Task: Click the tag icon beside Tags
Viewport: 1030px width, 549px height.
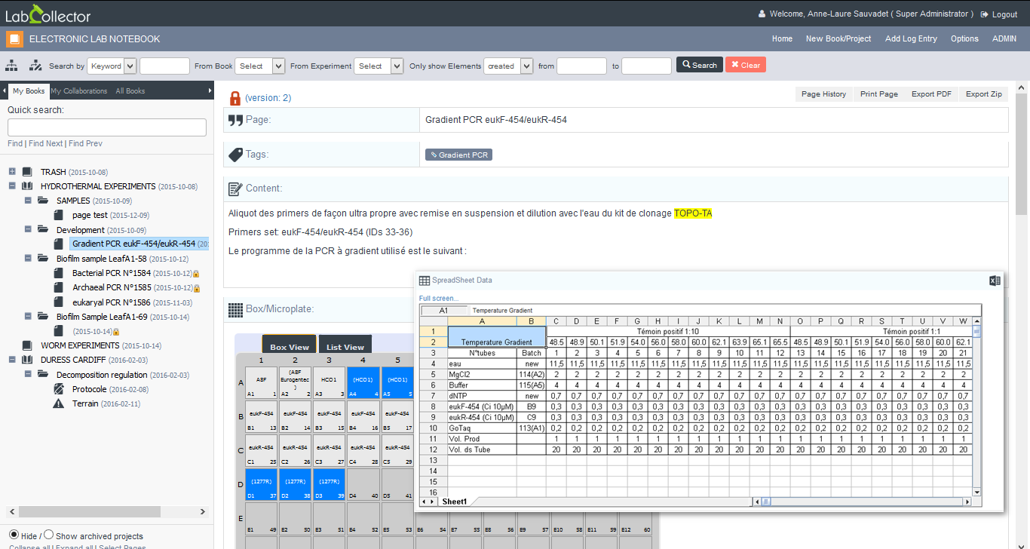Action: coord(235,155)
